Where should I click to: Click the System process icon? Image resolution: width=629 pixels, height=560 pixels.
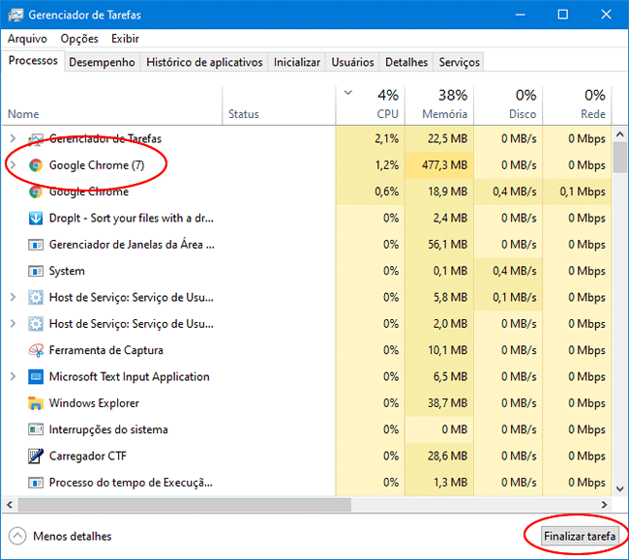36,271
